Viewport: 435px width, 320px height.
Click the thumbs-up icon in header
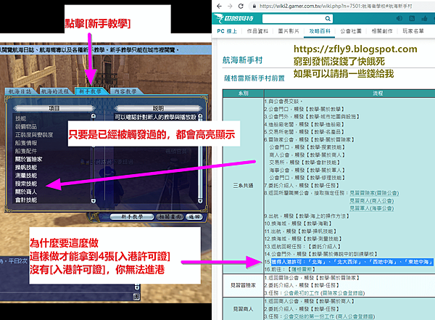[x=424, y=18]
